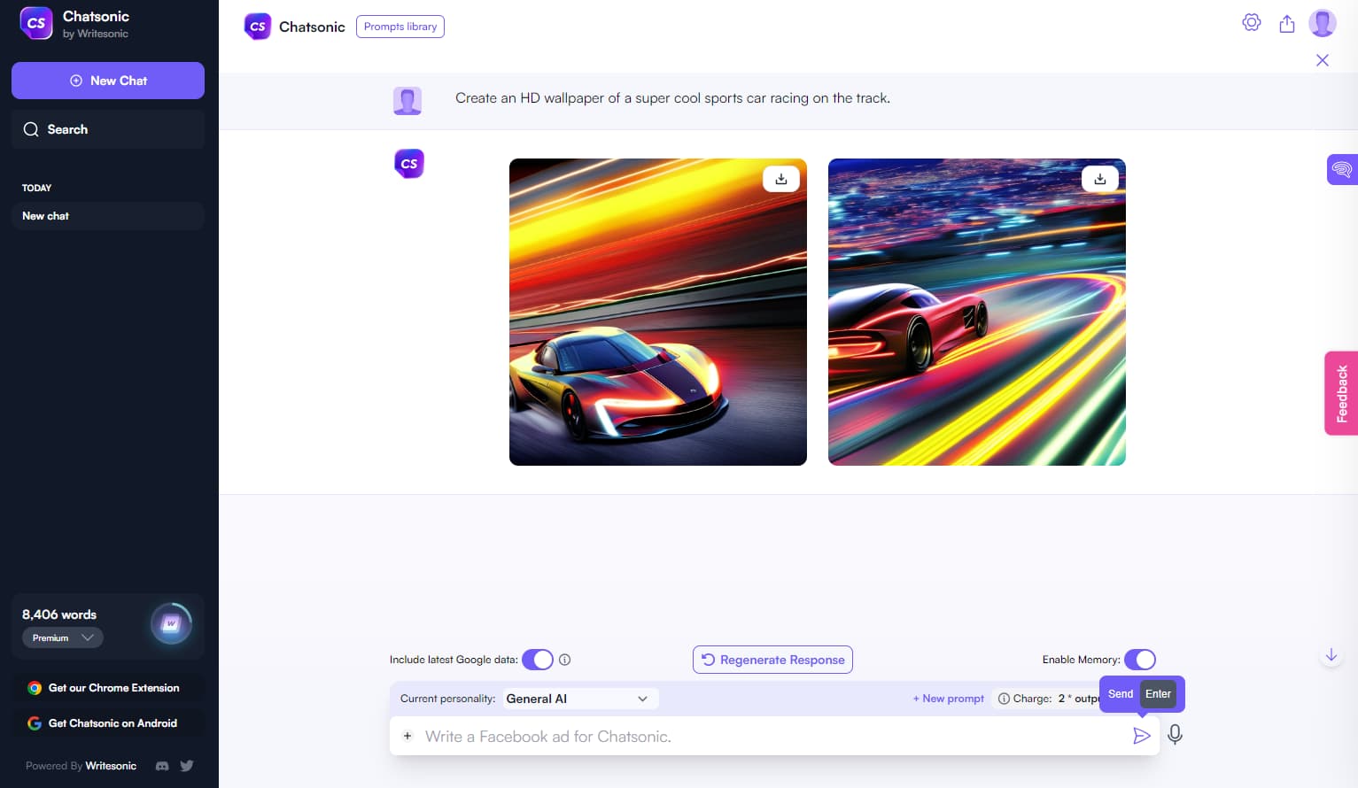Open the Current personality General AI dropdown

coord(579,699)
